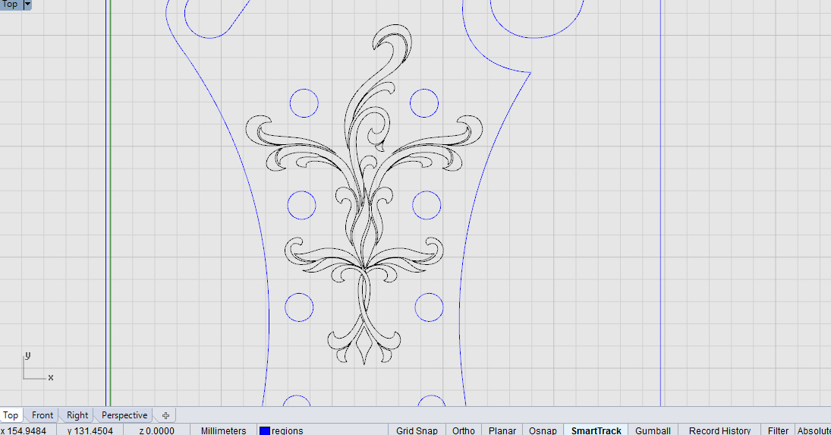Click the blue regions layer color swatch
Viewport: 831px width, 435px height.
point(264,430)
